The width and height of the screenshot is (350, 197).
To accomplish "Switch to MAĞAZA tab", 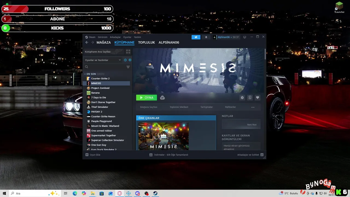I will (x=104, y=42).
